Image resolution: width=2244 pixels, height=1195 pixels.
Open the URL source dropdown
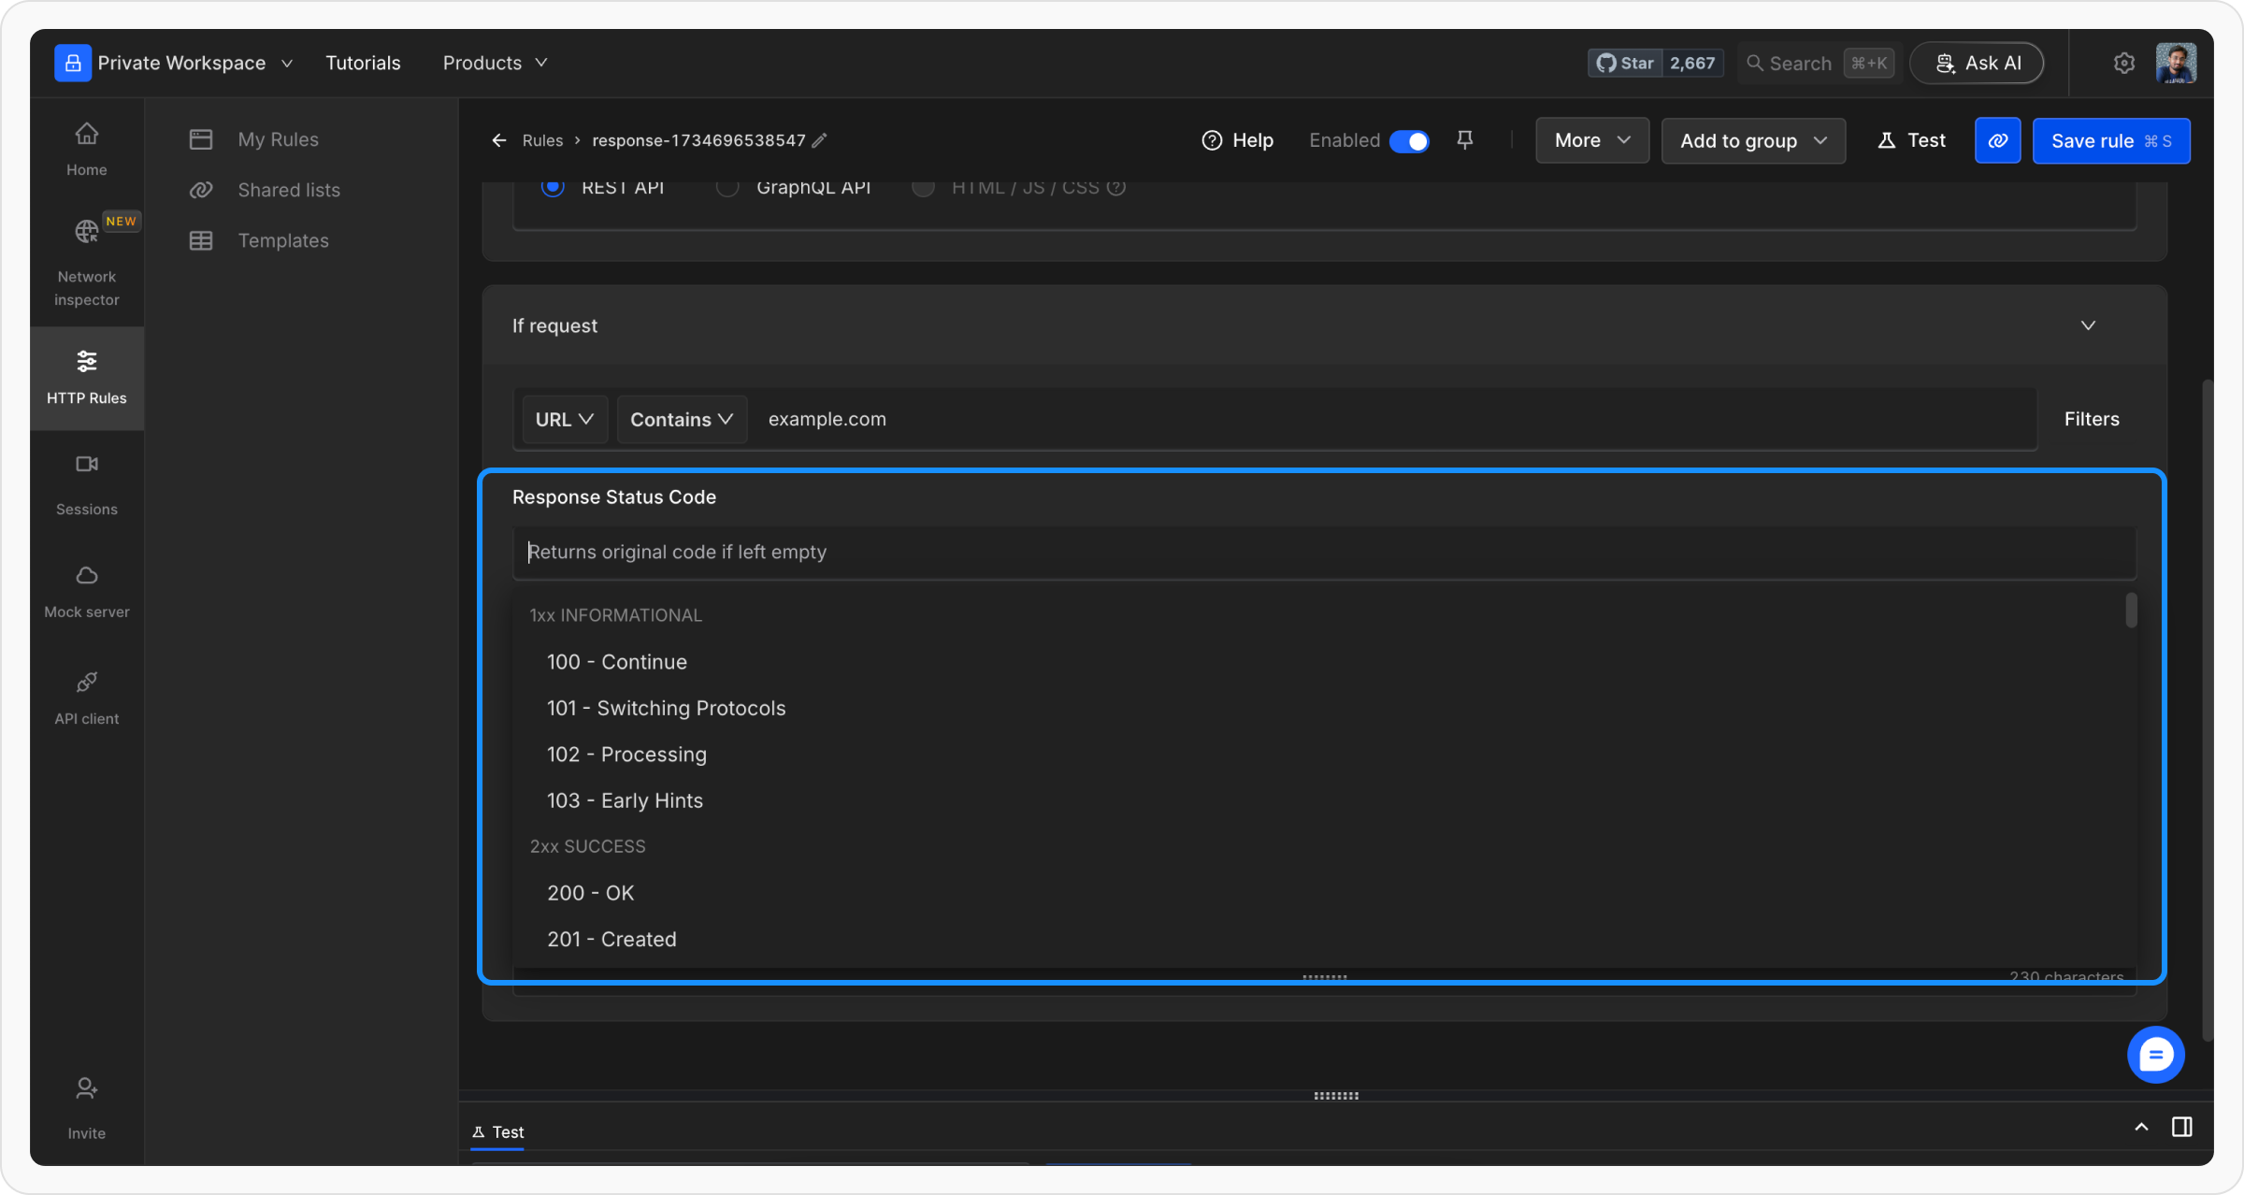pyautogui.click(x=564, y=419)
